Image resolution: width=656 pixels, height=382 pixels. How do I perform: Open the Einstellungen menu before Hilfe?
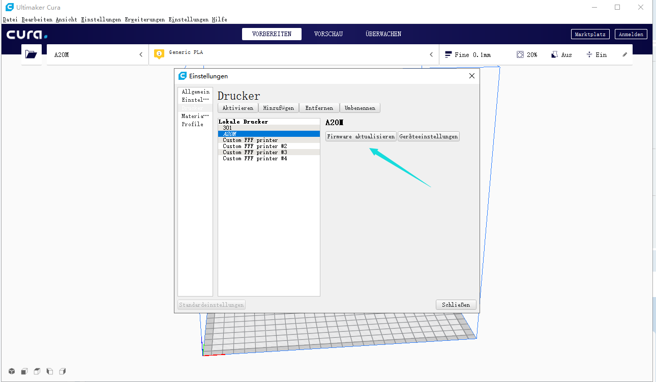[x=189, y=19]
